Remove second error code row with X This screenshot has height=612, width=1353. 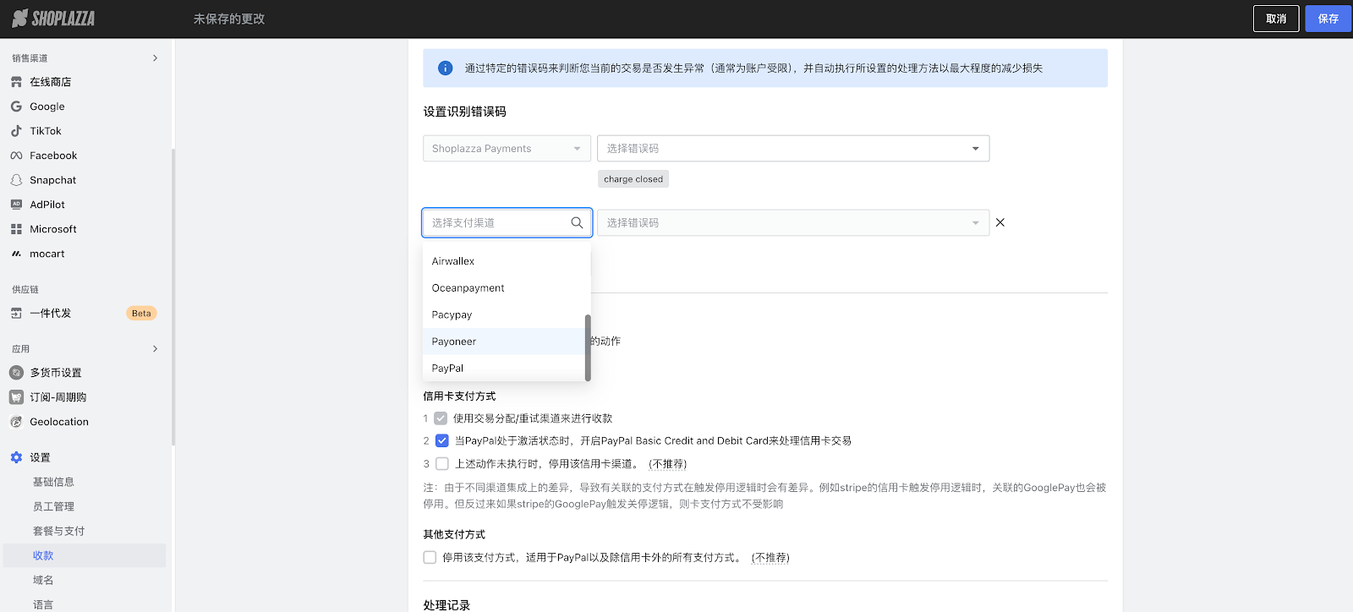click(x=1000, y=222)
